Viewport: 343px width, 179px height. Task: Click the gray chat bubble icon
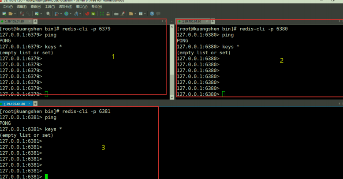(x=158, y=14)
